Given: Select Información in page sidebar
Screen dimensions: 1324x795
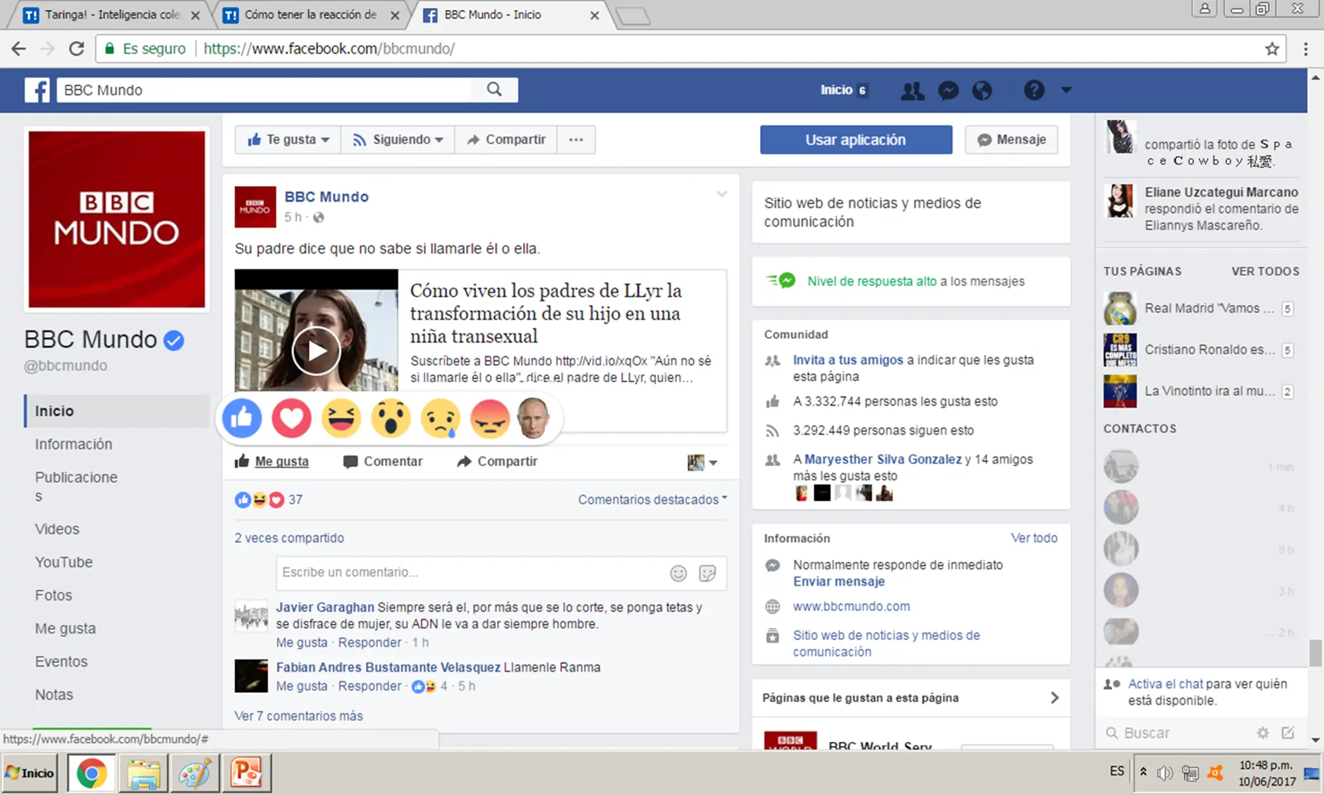Looking at the screenshot, I should (73, 444).
